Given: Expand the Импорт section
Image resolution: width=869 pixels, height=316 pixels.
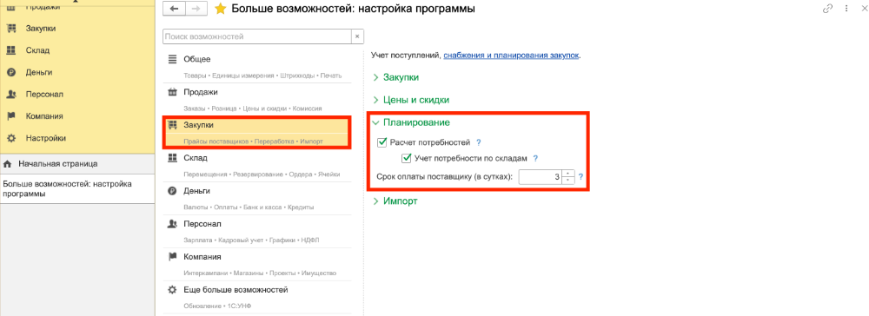Looking at the screenshot, I should pos(395,201).
